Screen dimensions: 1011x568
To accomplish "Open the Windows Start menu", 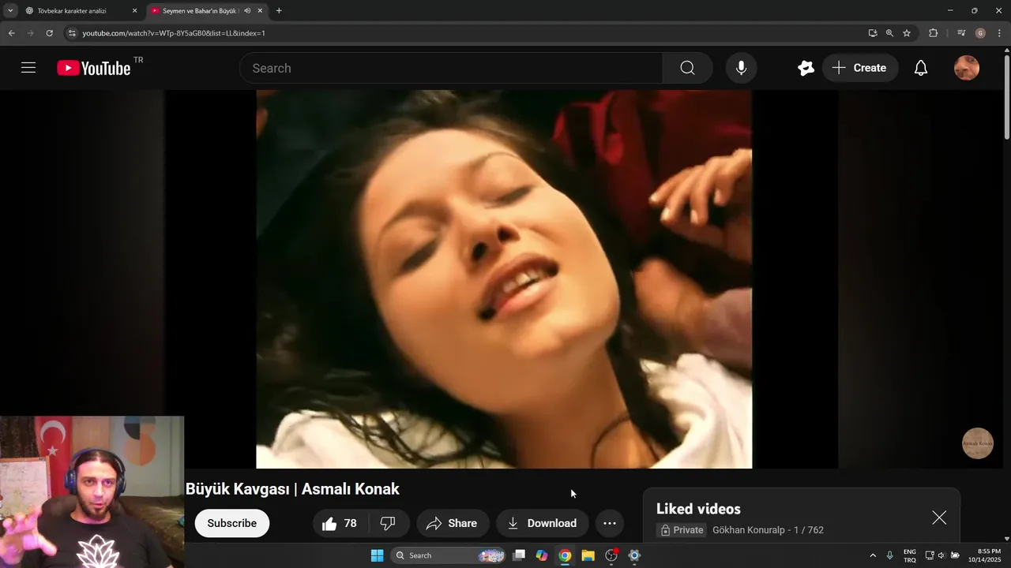I will 377,555.
